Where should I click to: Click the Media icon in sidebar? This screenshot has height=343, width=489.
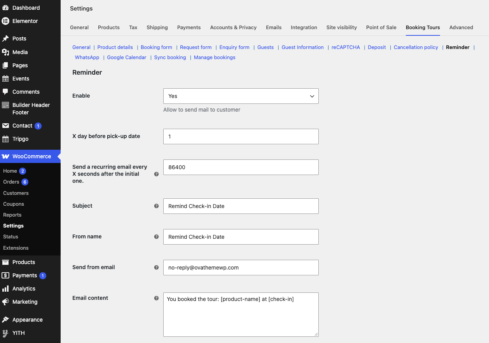click(5, 52)
